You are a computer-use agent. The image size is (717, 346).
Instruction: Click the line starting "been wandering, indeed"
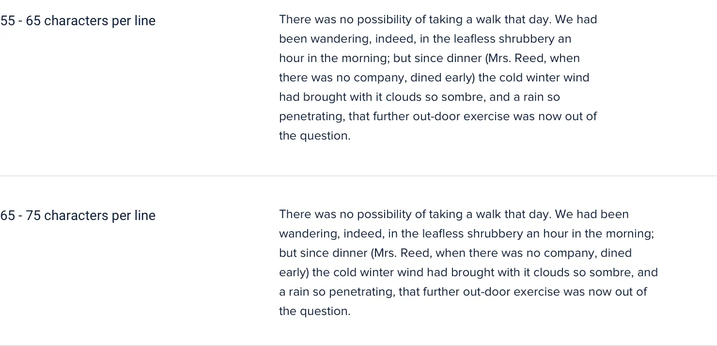[x=425, y=39]
